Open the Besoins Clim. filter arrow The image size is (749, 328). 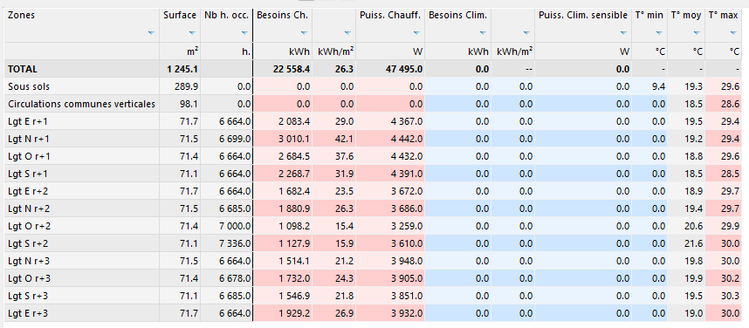(483, 33)
